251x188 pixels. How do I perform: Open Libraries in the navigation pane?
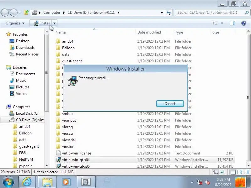coord(19,67)
